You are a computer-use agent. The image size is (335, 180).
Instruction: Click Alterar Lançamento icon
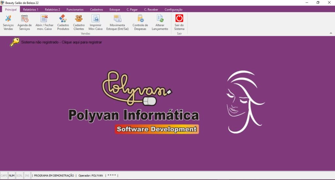(x=160, y=18)
